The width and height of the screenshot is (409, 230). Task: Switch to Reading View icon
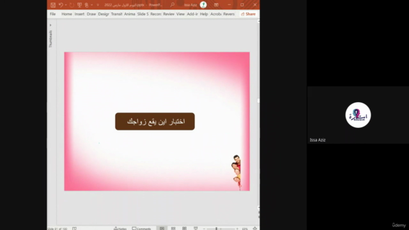click(x=185, y=228)
